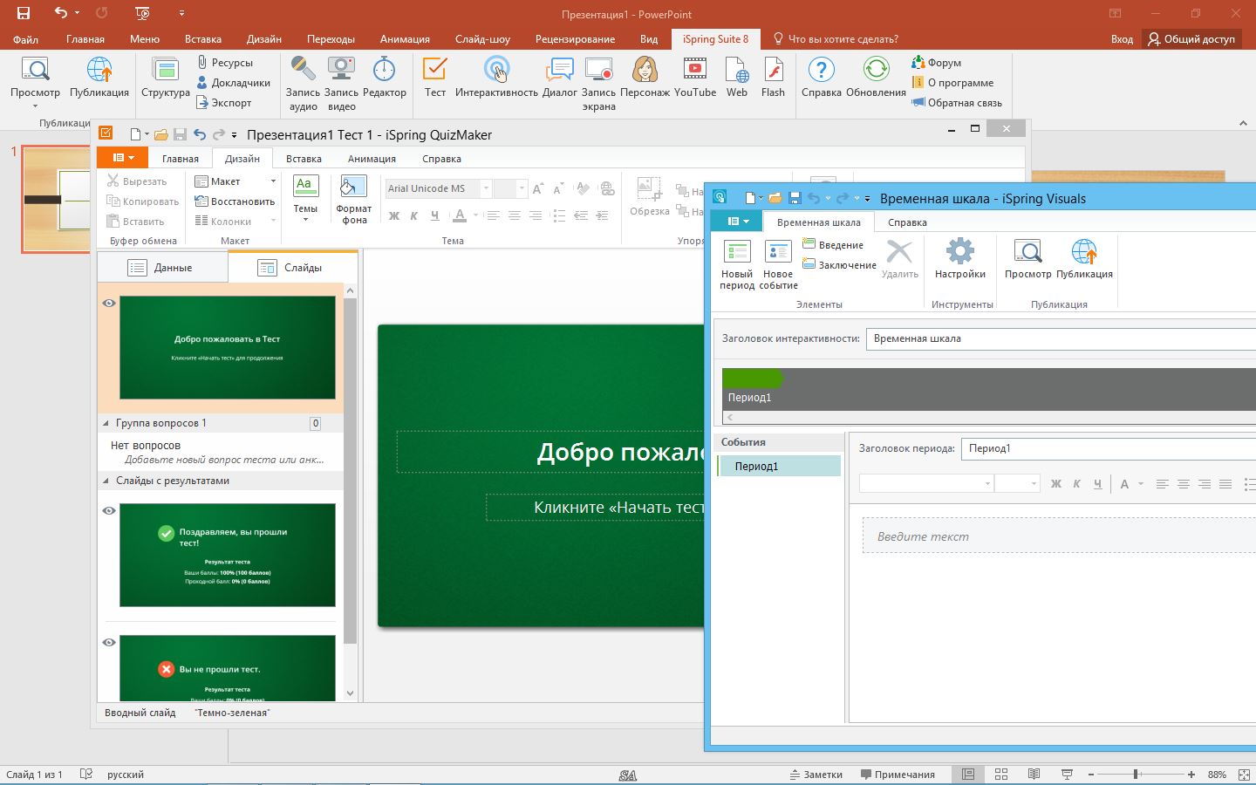
Task: Switch to the Анимация tab in QuizMaker
Action: 372,159
